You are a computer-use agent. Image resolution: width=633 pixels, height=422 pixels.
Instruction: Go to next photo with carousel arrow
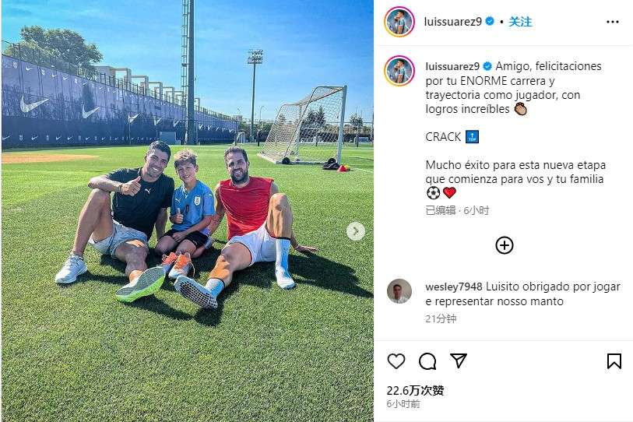(356, 231)
